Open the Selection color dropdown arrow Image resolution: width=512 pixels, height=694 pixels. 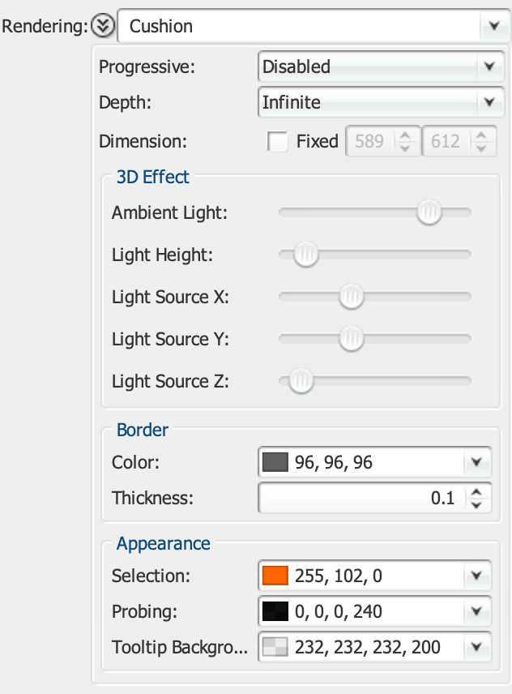coord(477,576)
